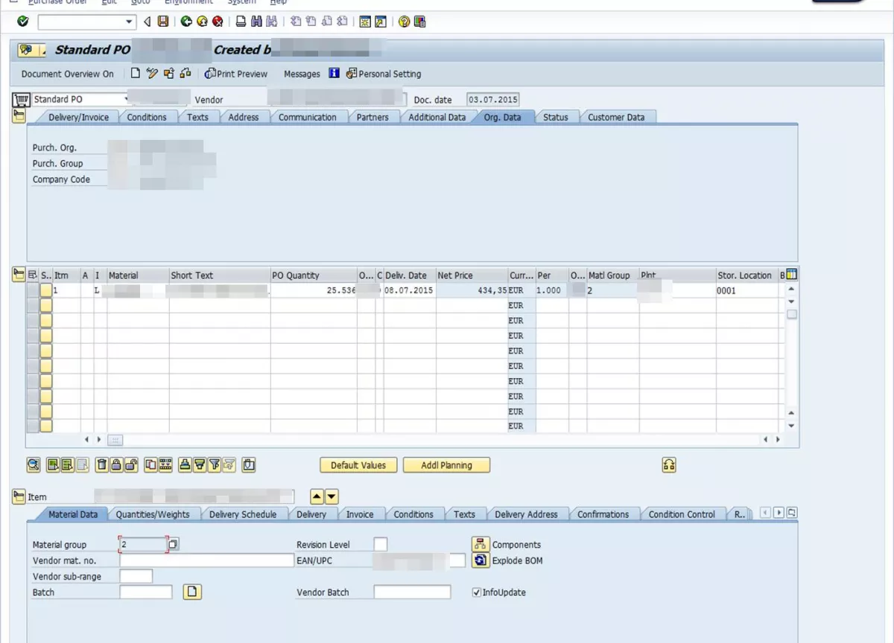Click the Default Values button
894x643 pixels.
click(358, 465)
